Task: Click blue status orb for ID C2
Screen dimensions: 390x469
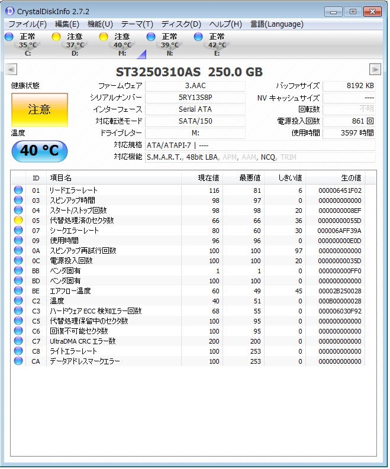Action: click(18, 301)
